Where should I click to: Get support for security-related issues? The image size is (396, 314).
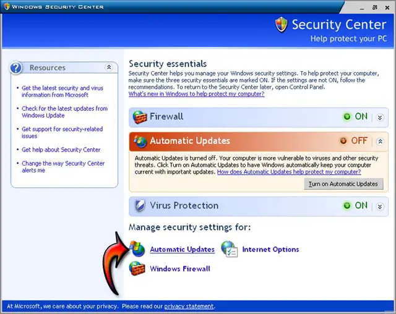point(62,132)
